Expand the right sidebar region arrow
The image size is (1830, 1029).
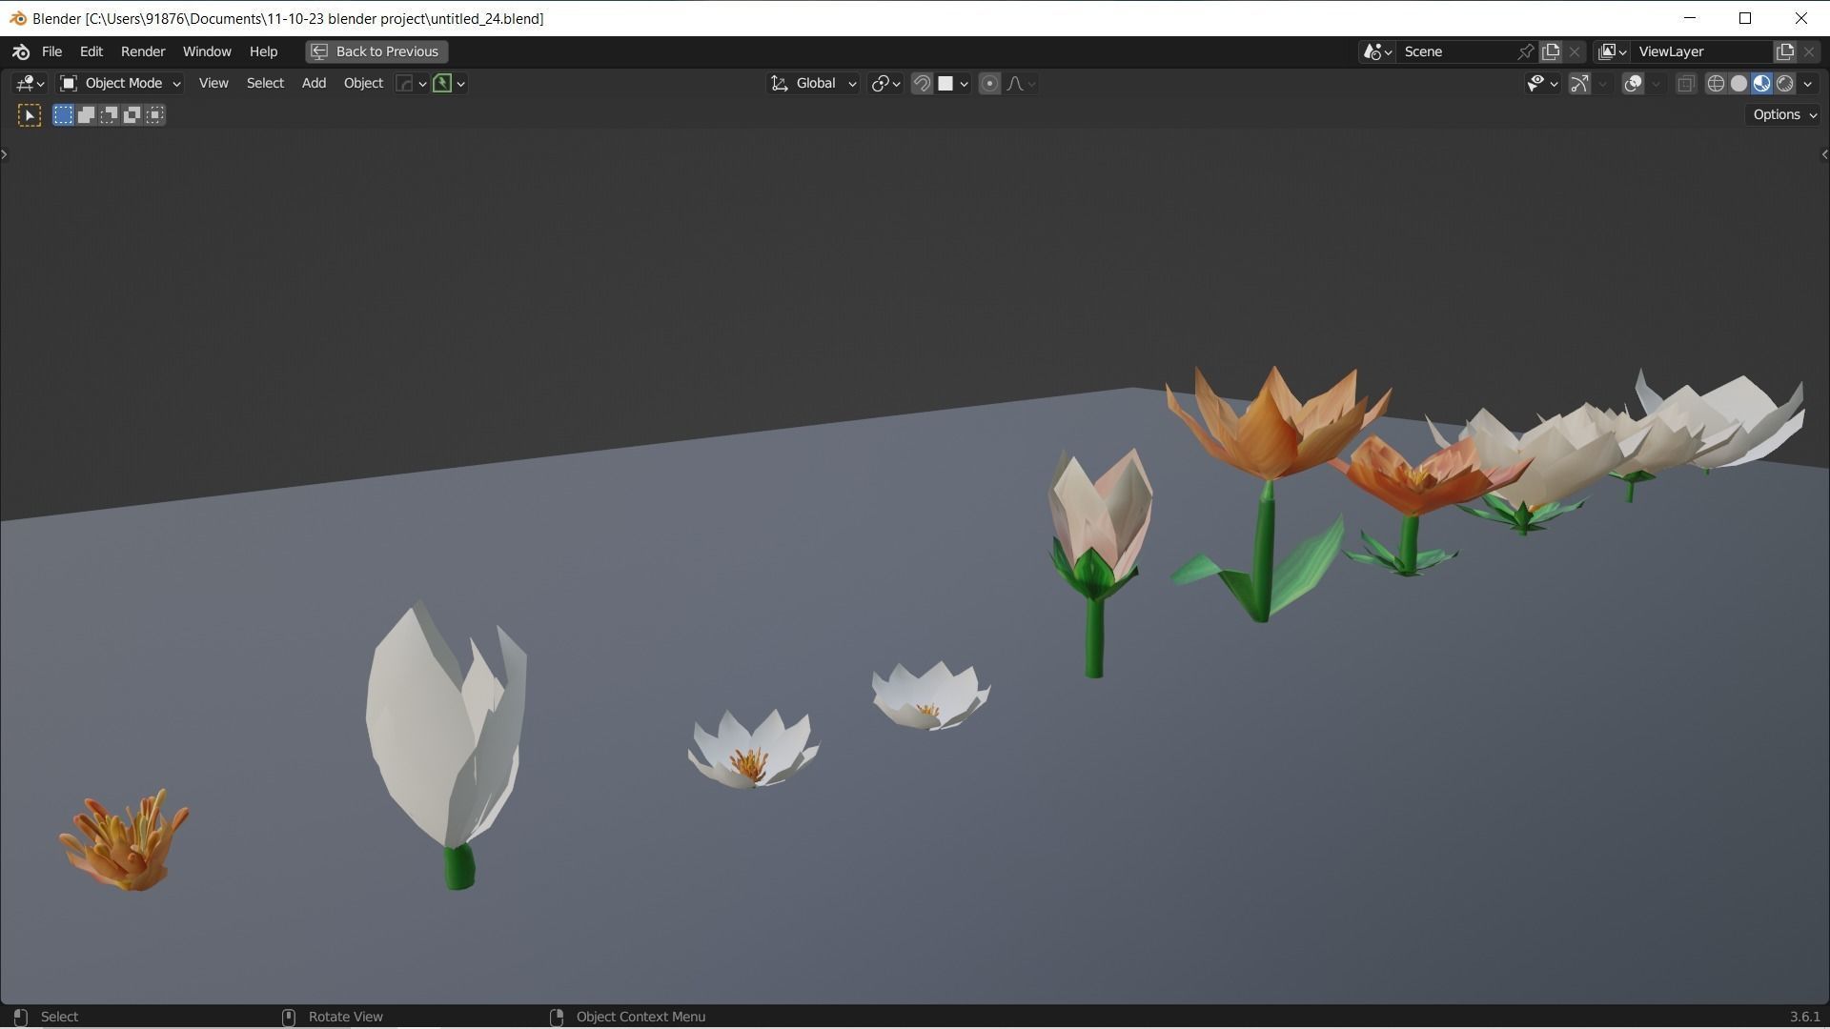(1824, 154)
